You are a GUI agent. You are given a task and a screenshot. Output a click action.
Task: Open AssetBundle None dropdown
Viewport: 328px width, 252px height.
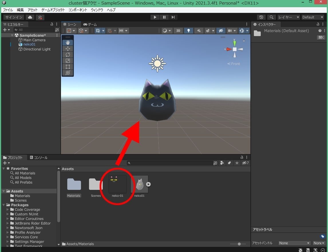pos(294,243)
